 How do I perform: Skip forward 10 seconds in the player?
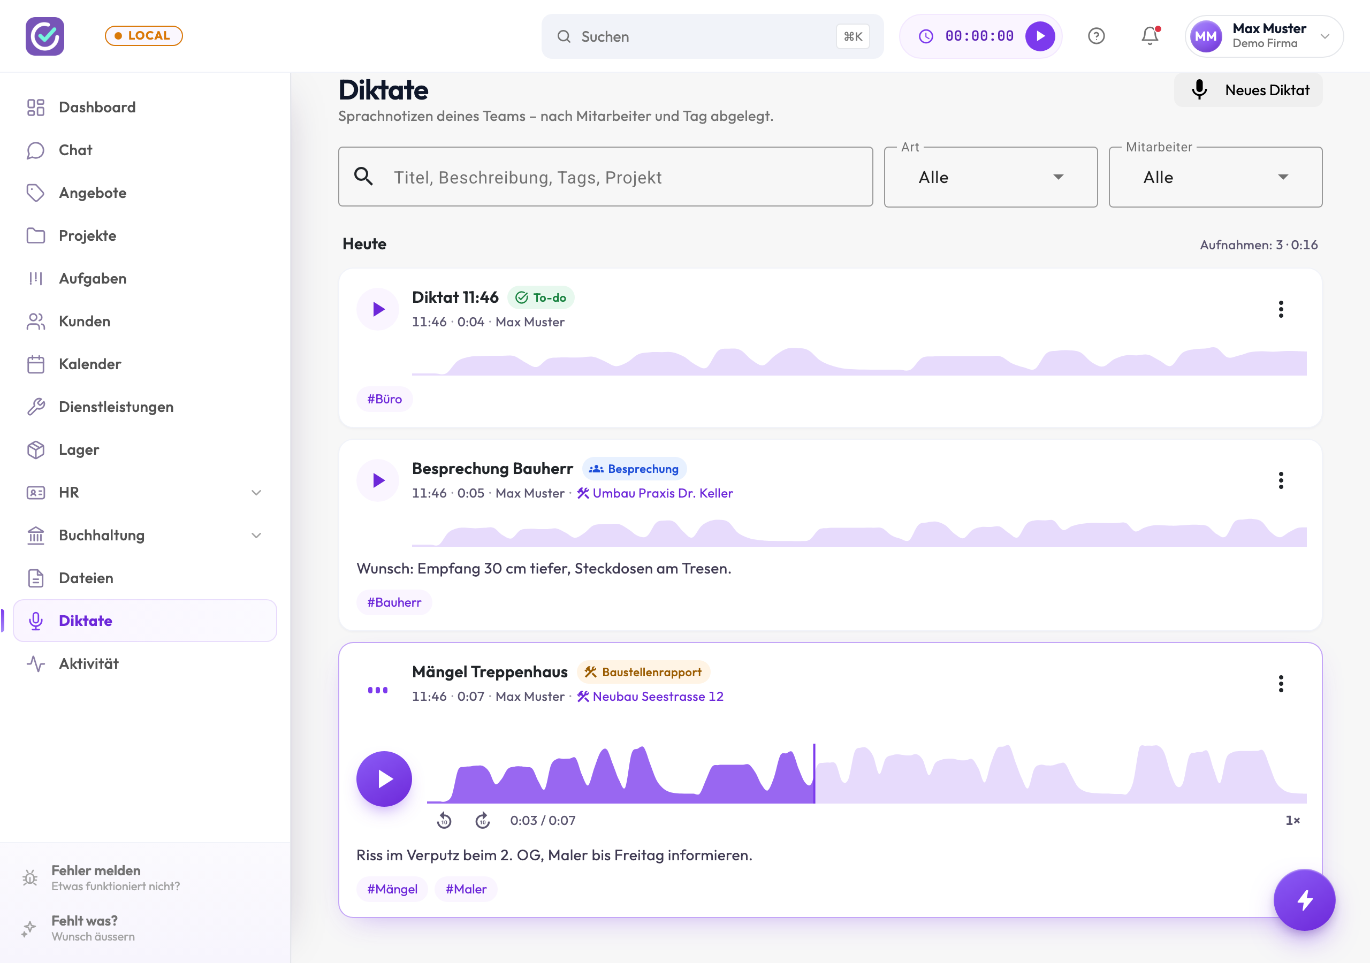pyautogui.click(x=483, y=820)
